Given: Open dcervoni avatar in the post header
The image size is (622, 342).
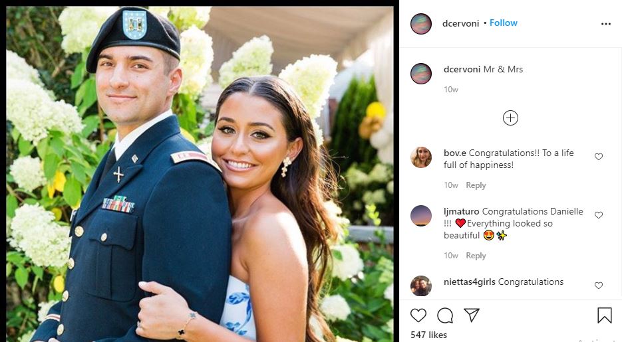Looking at the screenshot, I should pyautogui.click(x=421, y=24).
